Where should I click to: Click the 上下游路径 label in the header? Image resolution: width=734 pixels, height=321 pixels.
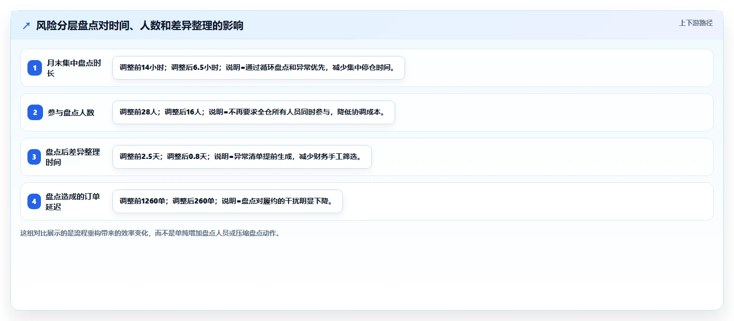click(x=696, y=23)
